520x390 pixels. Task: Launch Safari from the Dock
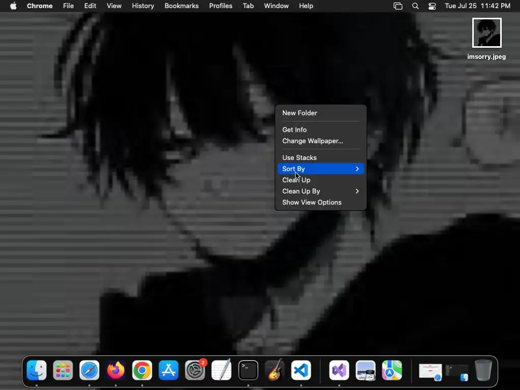pos(89,370)
